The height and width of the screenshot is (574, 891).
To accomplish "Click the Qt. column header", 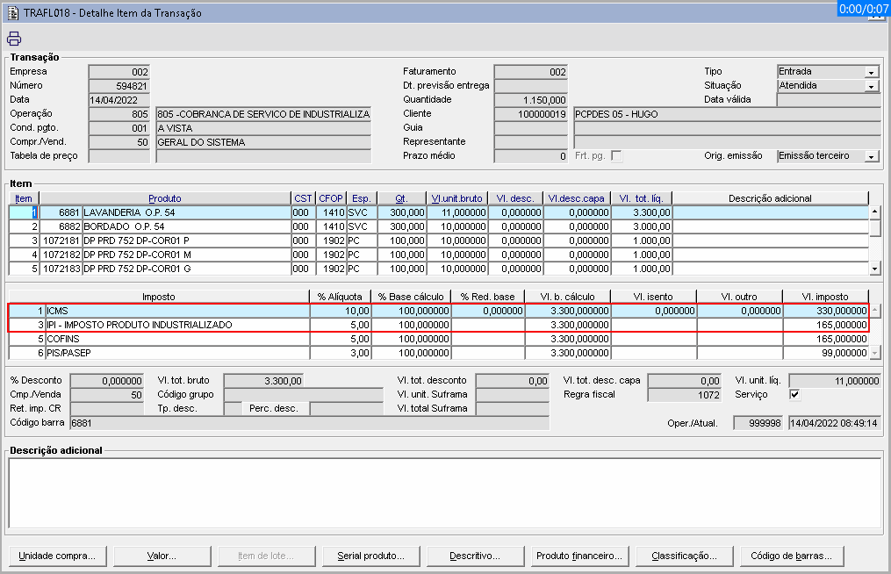I will tap(401, 198).
